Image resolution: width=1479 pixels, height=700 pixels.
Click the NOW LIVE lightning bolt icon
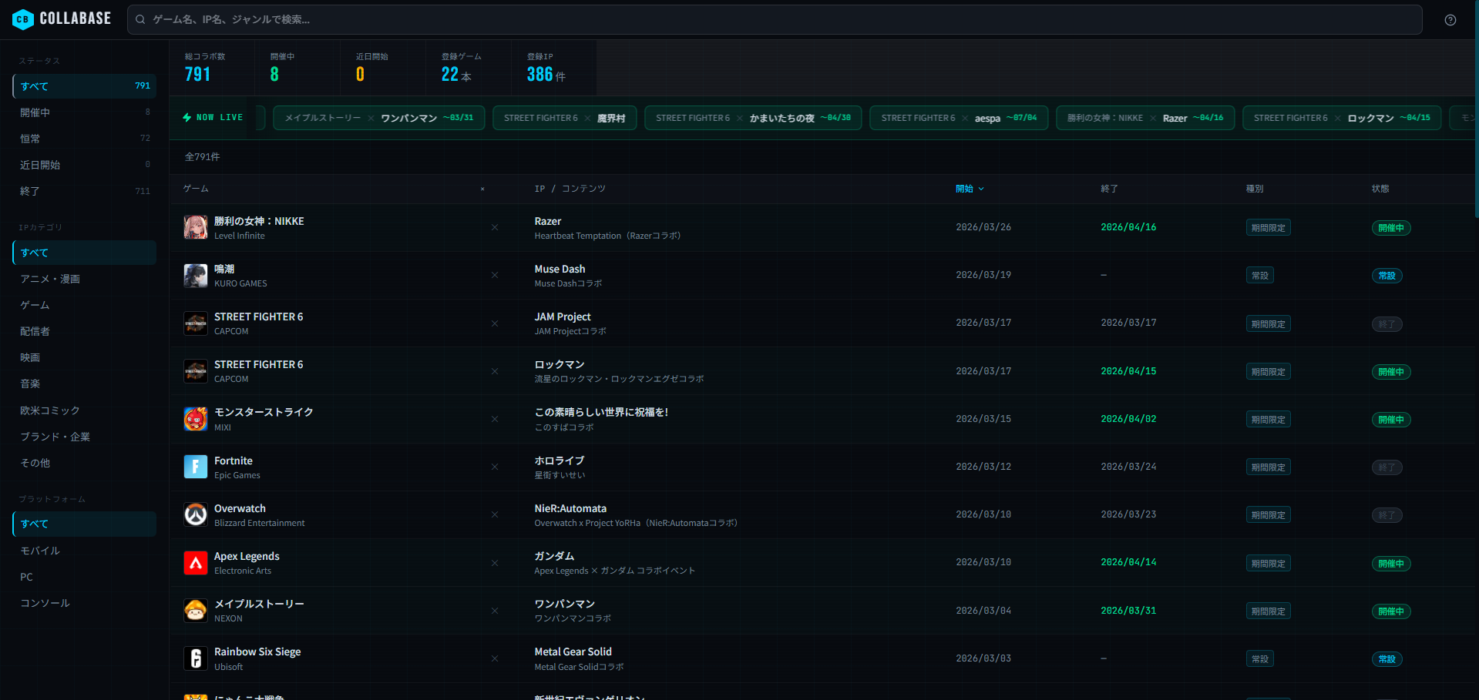coord(186,117)
